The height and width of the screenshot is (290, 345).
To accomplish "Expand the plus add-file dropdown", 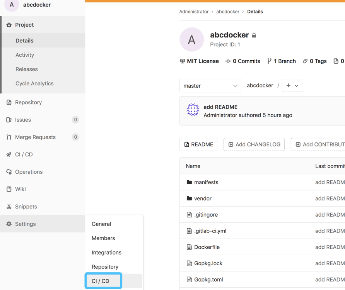I will (x=292, y=86).
